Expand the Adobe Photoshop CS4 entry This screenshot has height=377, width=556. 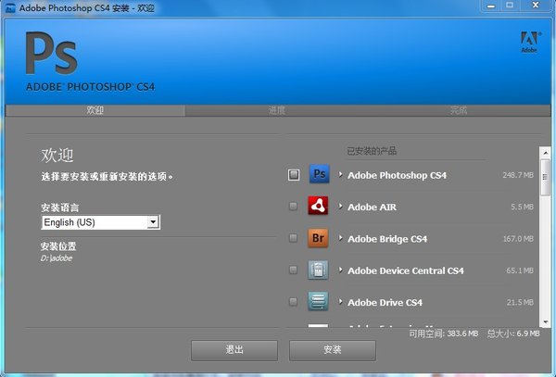pyautogui.click(x=340, y=174)
